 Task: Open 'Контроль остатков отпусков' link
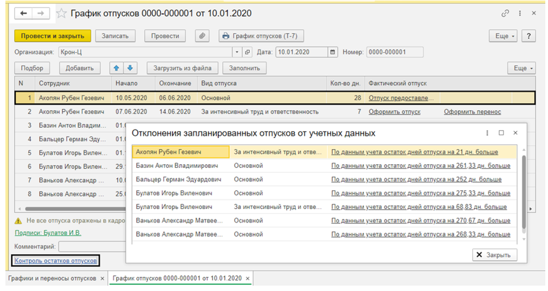tap(55, 261)
